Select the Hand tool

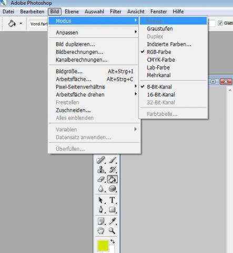point(101,230)
